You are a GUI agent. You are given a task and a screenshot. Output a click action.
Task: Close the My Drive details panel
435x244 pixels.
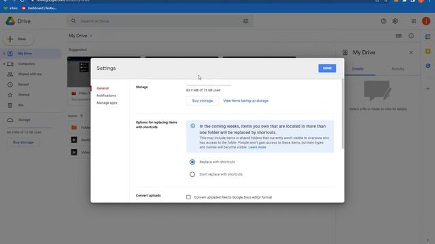coord(411,53)
